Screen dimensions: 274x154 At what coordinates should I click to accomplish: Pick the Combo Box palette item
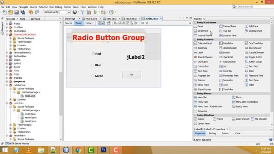pyautogui.click(x=201, y=66)
